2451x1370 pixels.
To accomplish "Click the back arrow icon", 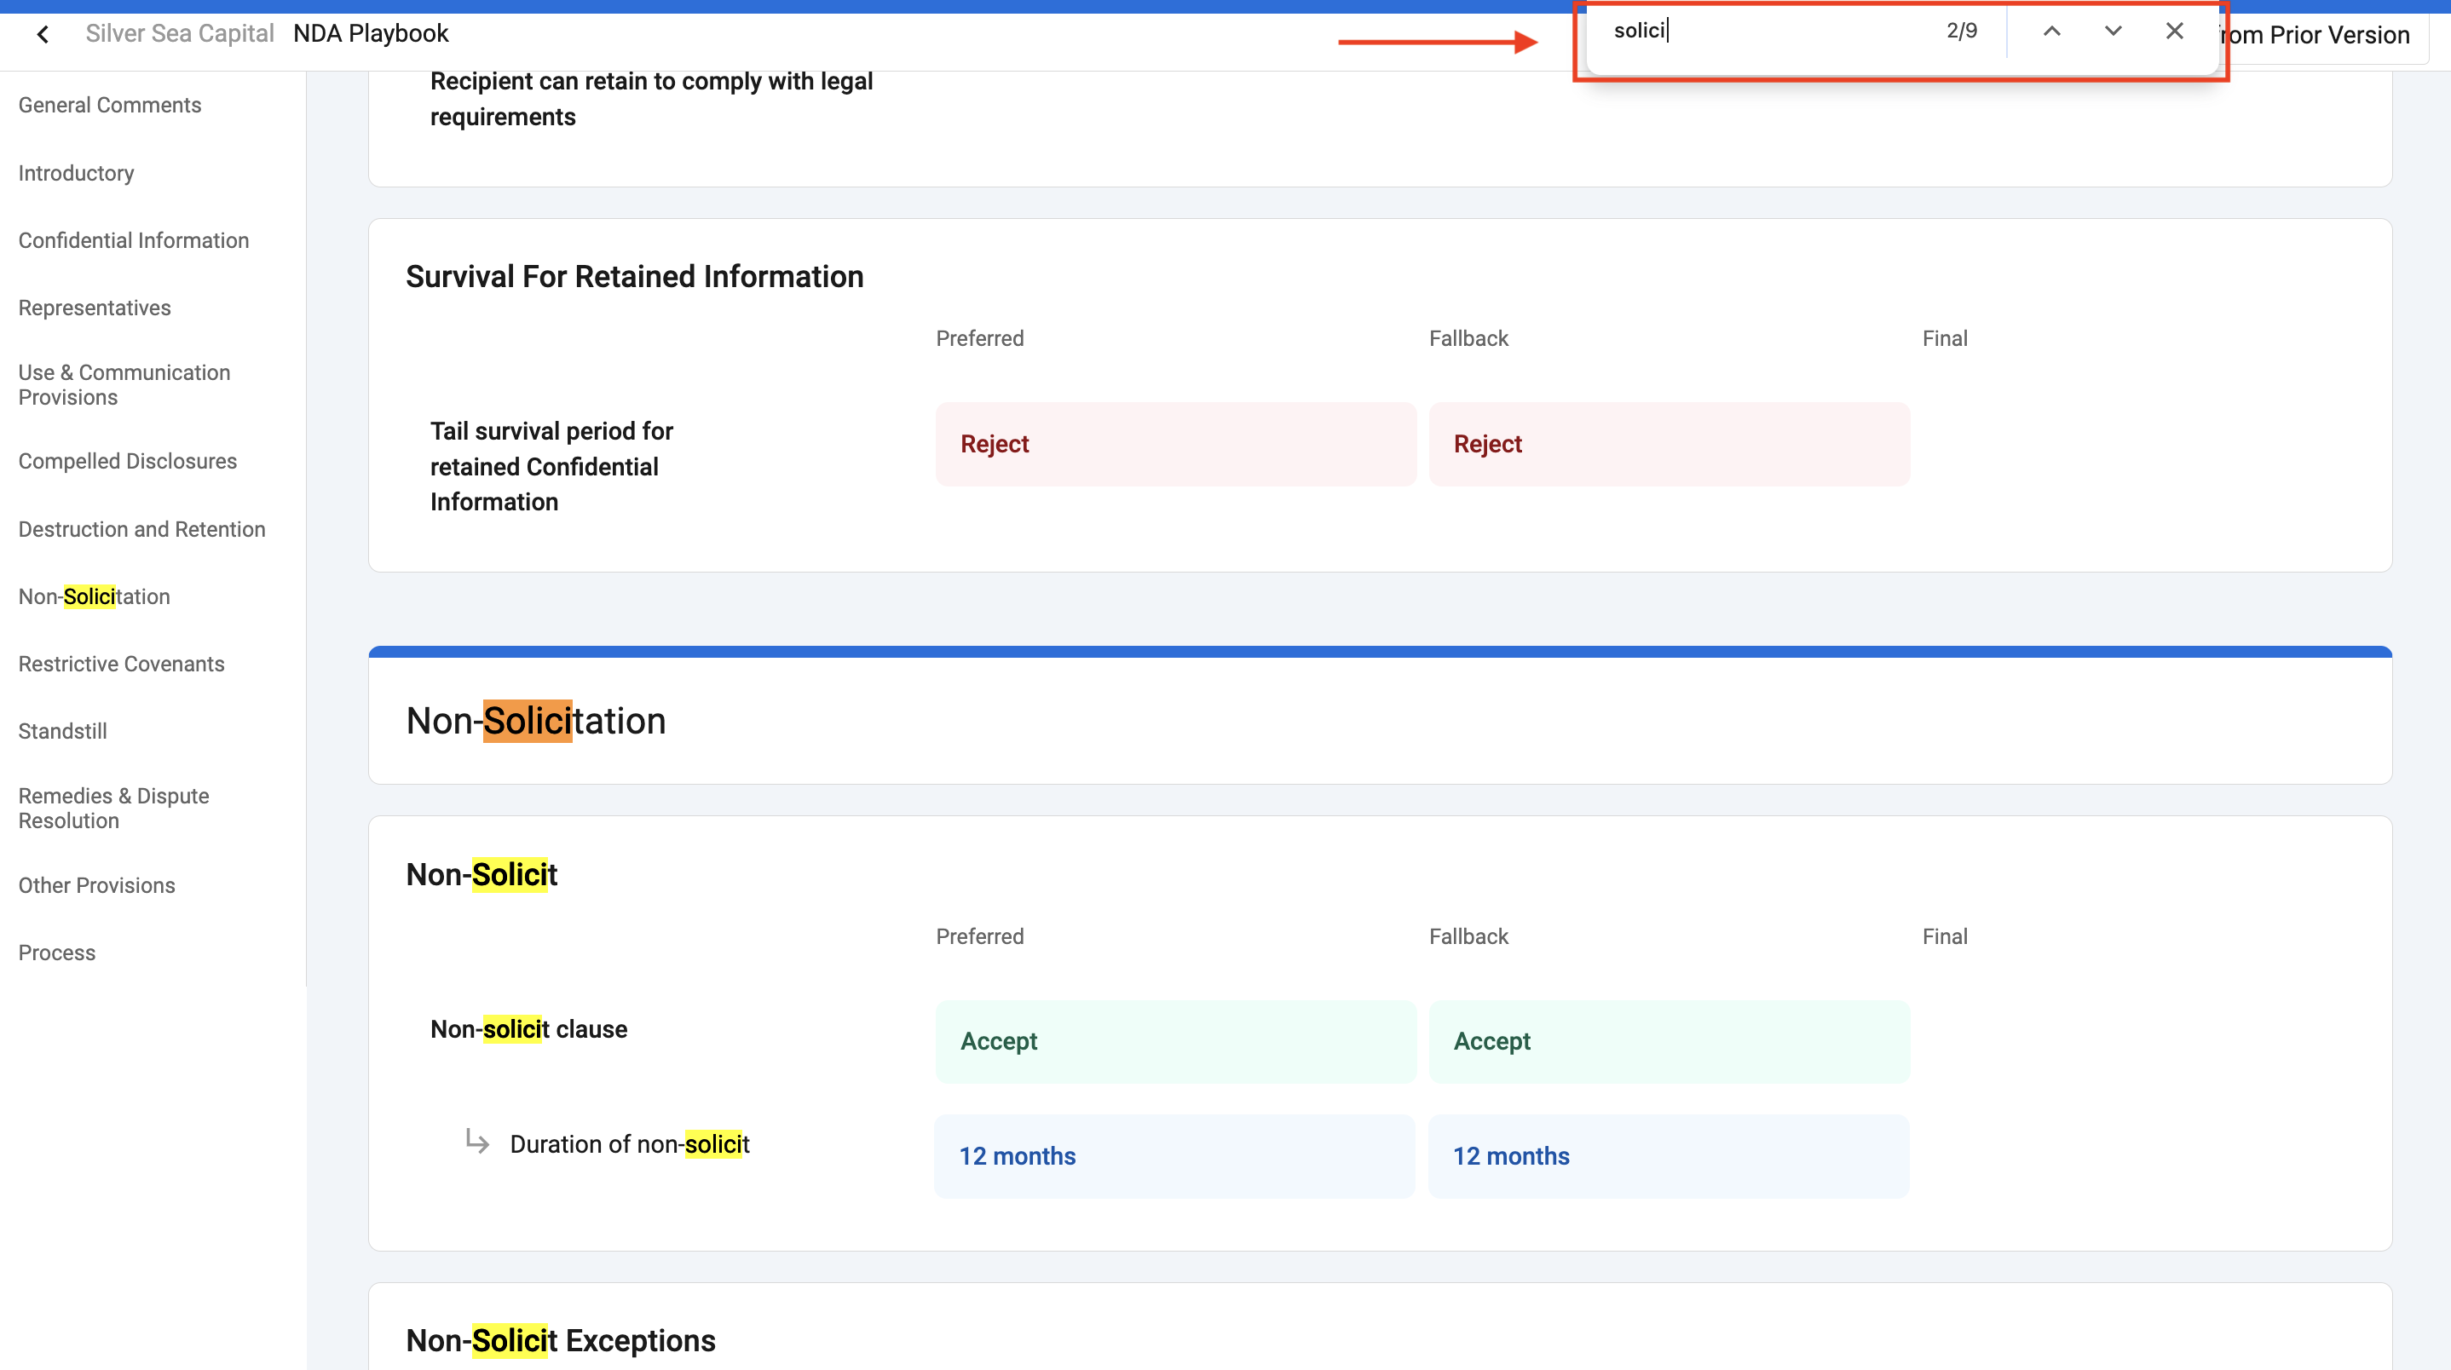I will click(x=43, y=34).
